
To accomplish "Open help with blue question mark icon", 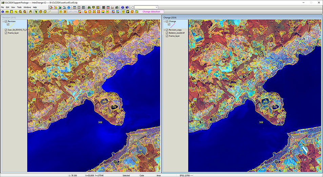I will pos(123,7).
